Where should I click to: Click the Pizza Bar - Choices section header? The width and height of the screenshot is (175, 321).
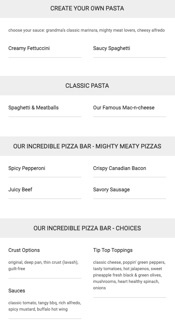tap(87, 228)
